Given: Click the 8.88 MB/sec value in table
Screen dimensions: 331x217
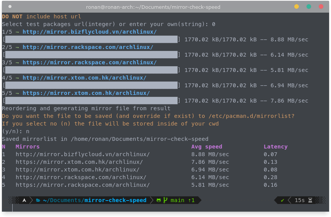Looking at the screenshot, I should coord(210,154).
